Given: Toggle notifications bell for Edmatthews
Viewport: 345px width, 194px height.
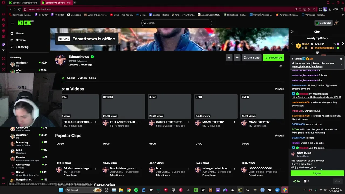Looking at the screenshot, I should (229, 58).
